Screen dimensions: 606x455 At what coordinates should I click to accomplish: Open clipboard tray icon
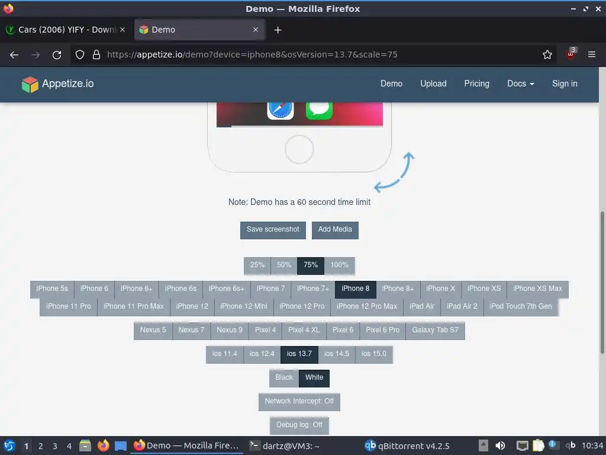(x=538, y=446)
